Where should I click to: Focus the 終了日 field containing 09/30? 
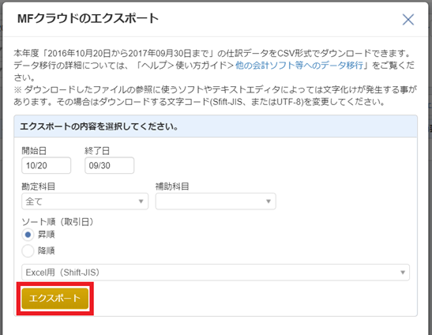tap(109, 165)
